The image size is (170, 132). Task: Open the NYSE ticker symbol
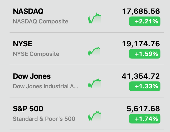[22, 44]
